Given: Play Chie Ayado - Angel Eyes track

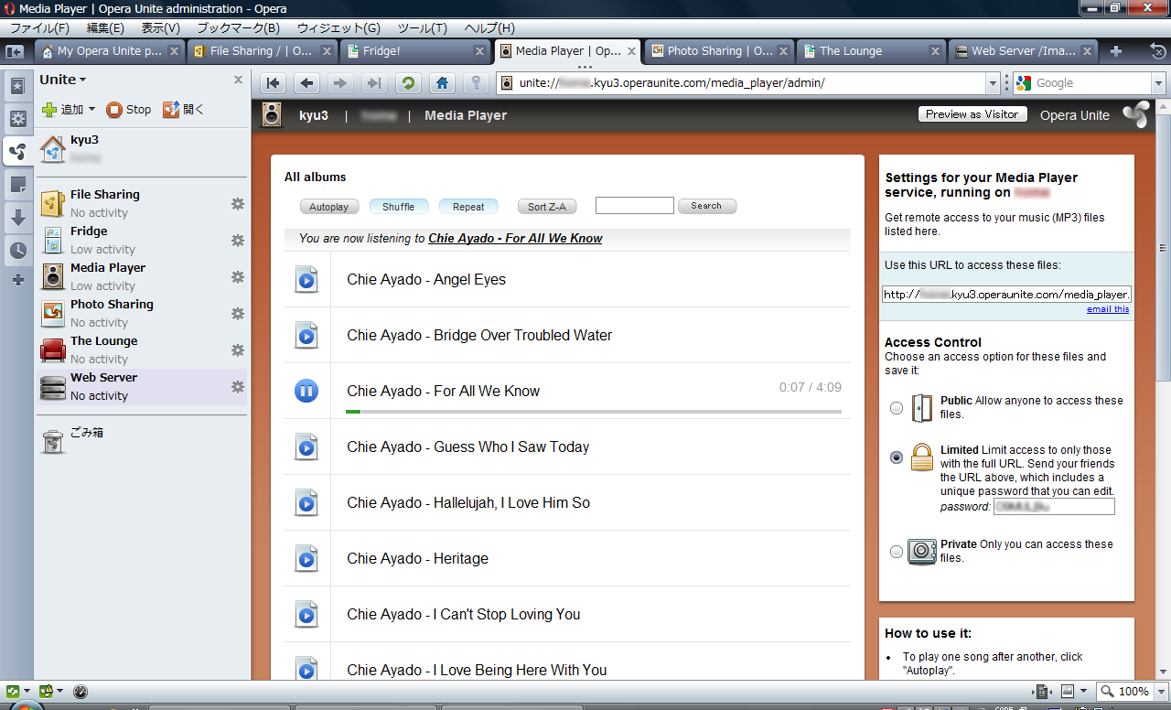Looking at the screenshot, I should (306, 279).
